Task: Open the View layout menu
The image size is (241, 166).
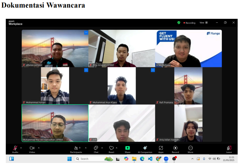Action: click(204, 23)
